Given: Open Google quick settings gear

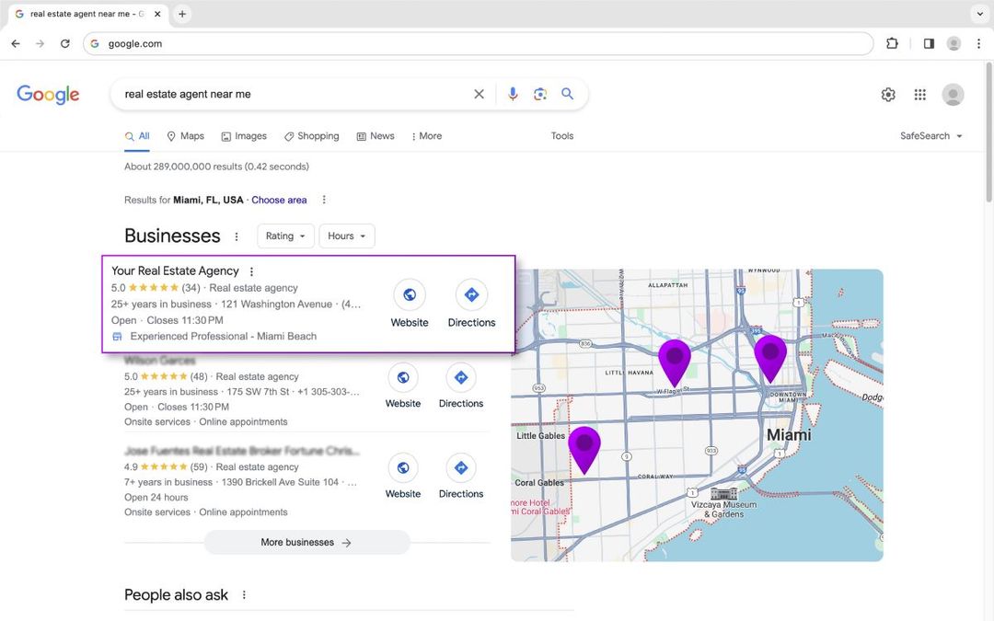Looking at the screenshot, I should click(x=888, y=95).
